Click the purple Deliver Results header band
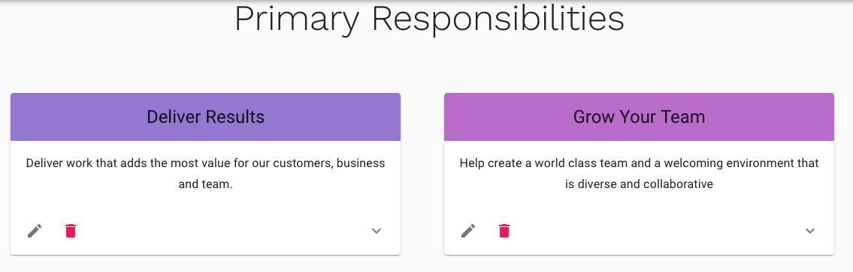This screenshot has width=853, height=272. pos(206,117)
